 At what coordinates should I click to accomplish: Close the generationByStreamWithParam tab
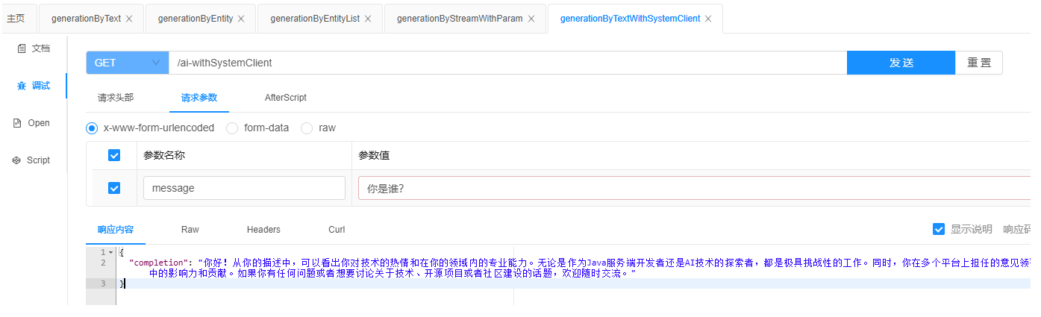(x=531, y=19)
